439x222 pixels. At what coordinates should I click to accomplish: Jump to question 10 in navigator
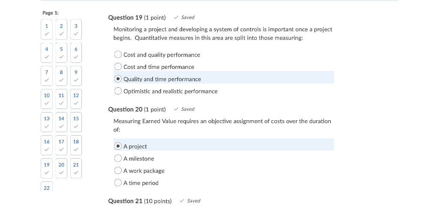47,99
